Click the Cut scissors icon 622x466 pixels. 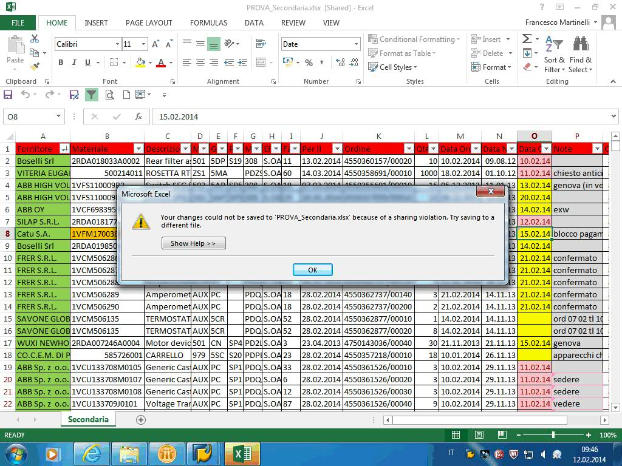pyautogui.click(x=35, y=39)
